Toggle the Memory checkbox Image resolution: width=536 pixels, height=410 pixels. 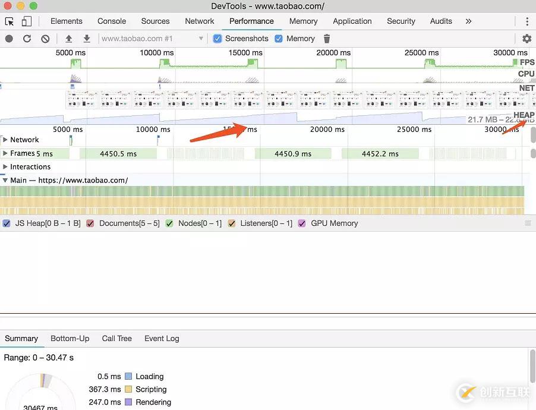click(x=279, y=39)
